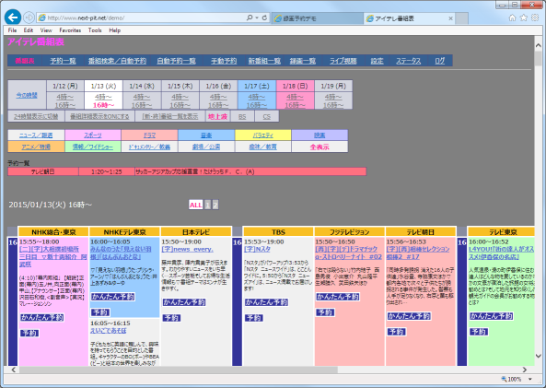Click the 100% zoom level indicator
Viewport: 546px width, 388px height.
[x=511, y=380]
